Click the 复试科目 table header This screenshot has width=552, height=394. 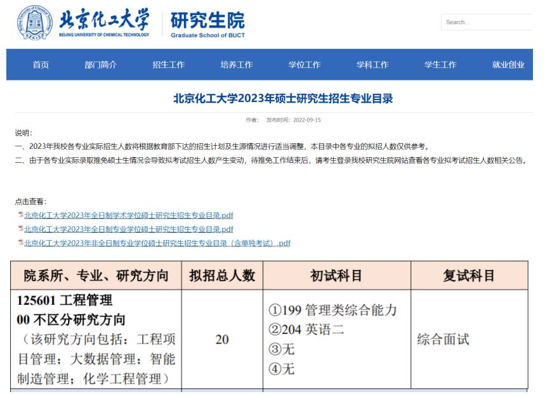click(x=470, y=276)
